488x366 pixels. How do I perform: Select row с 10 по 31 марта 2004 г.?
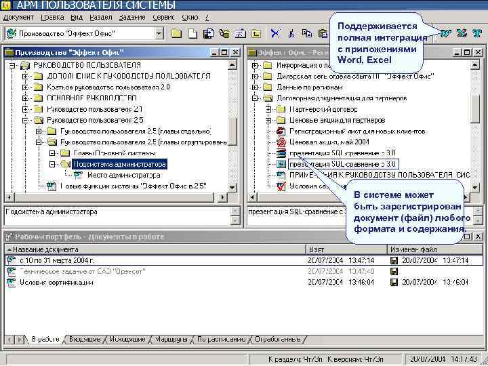point(244,260)
